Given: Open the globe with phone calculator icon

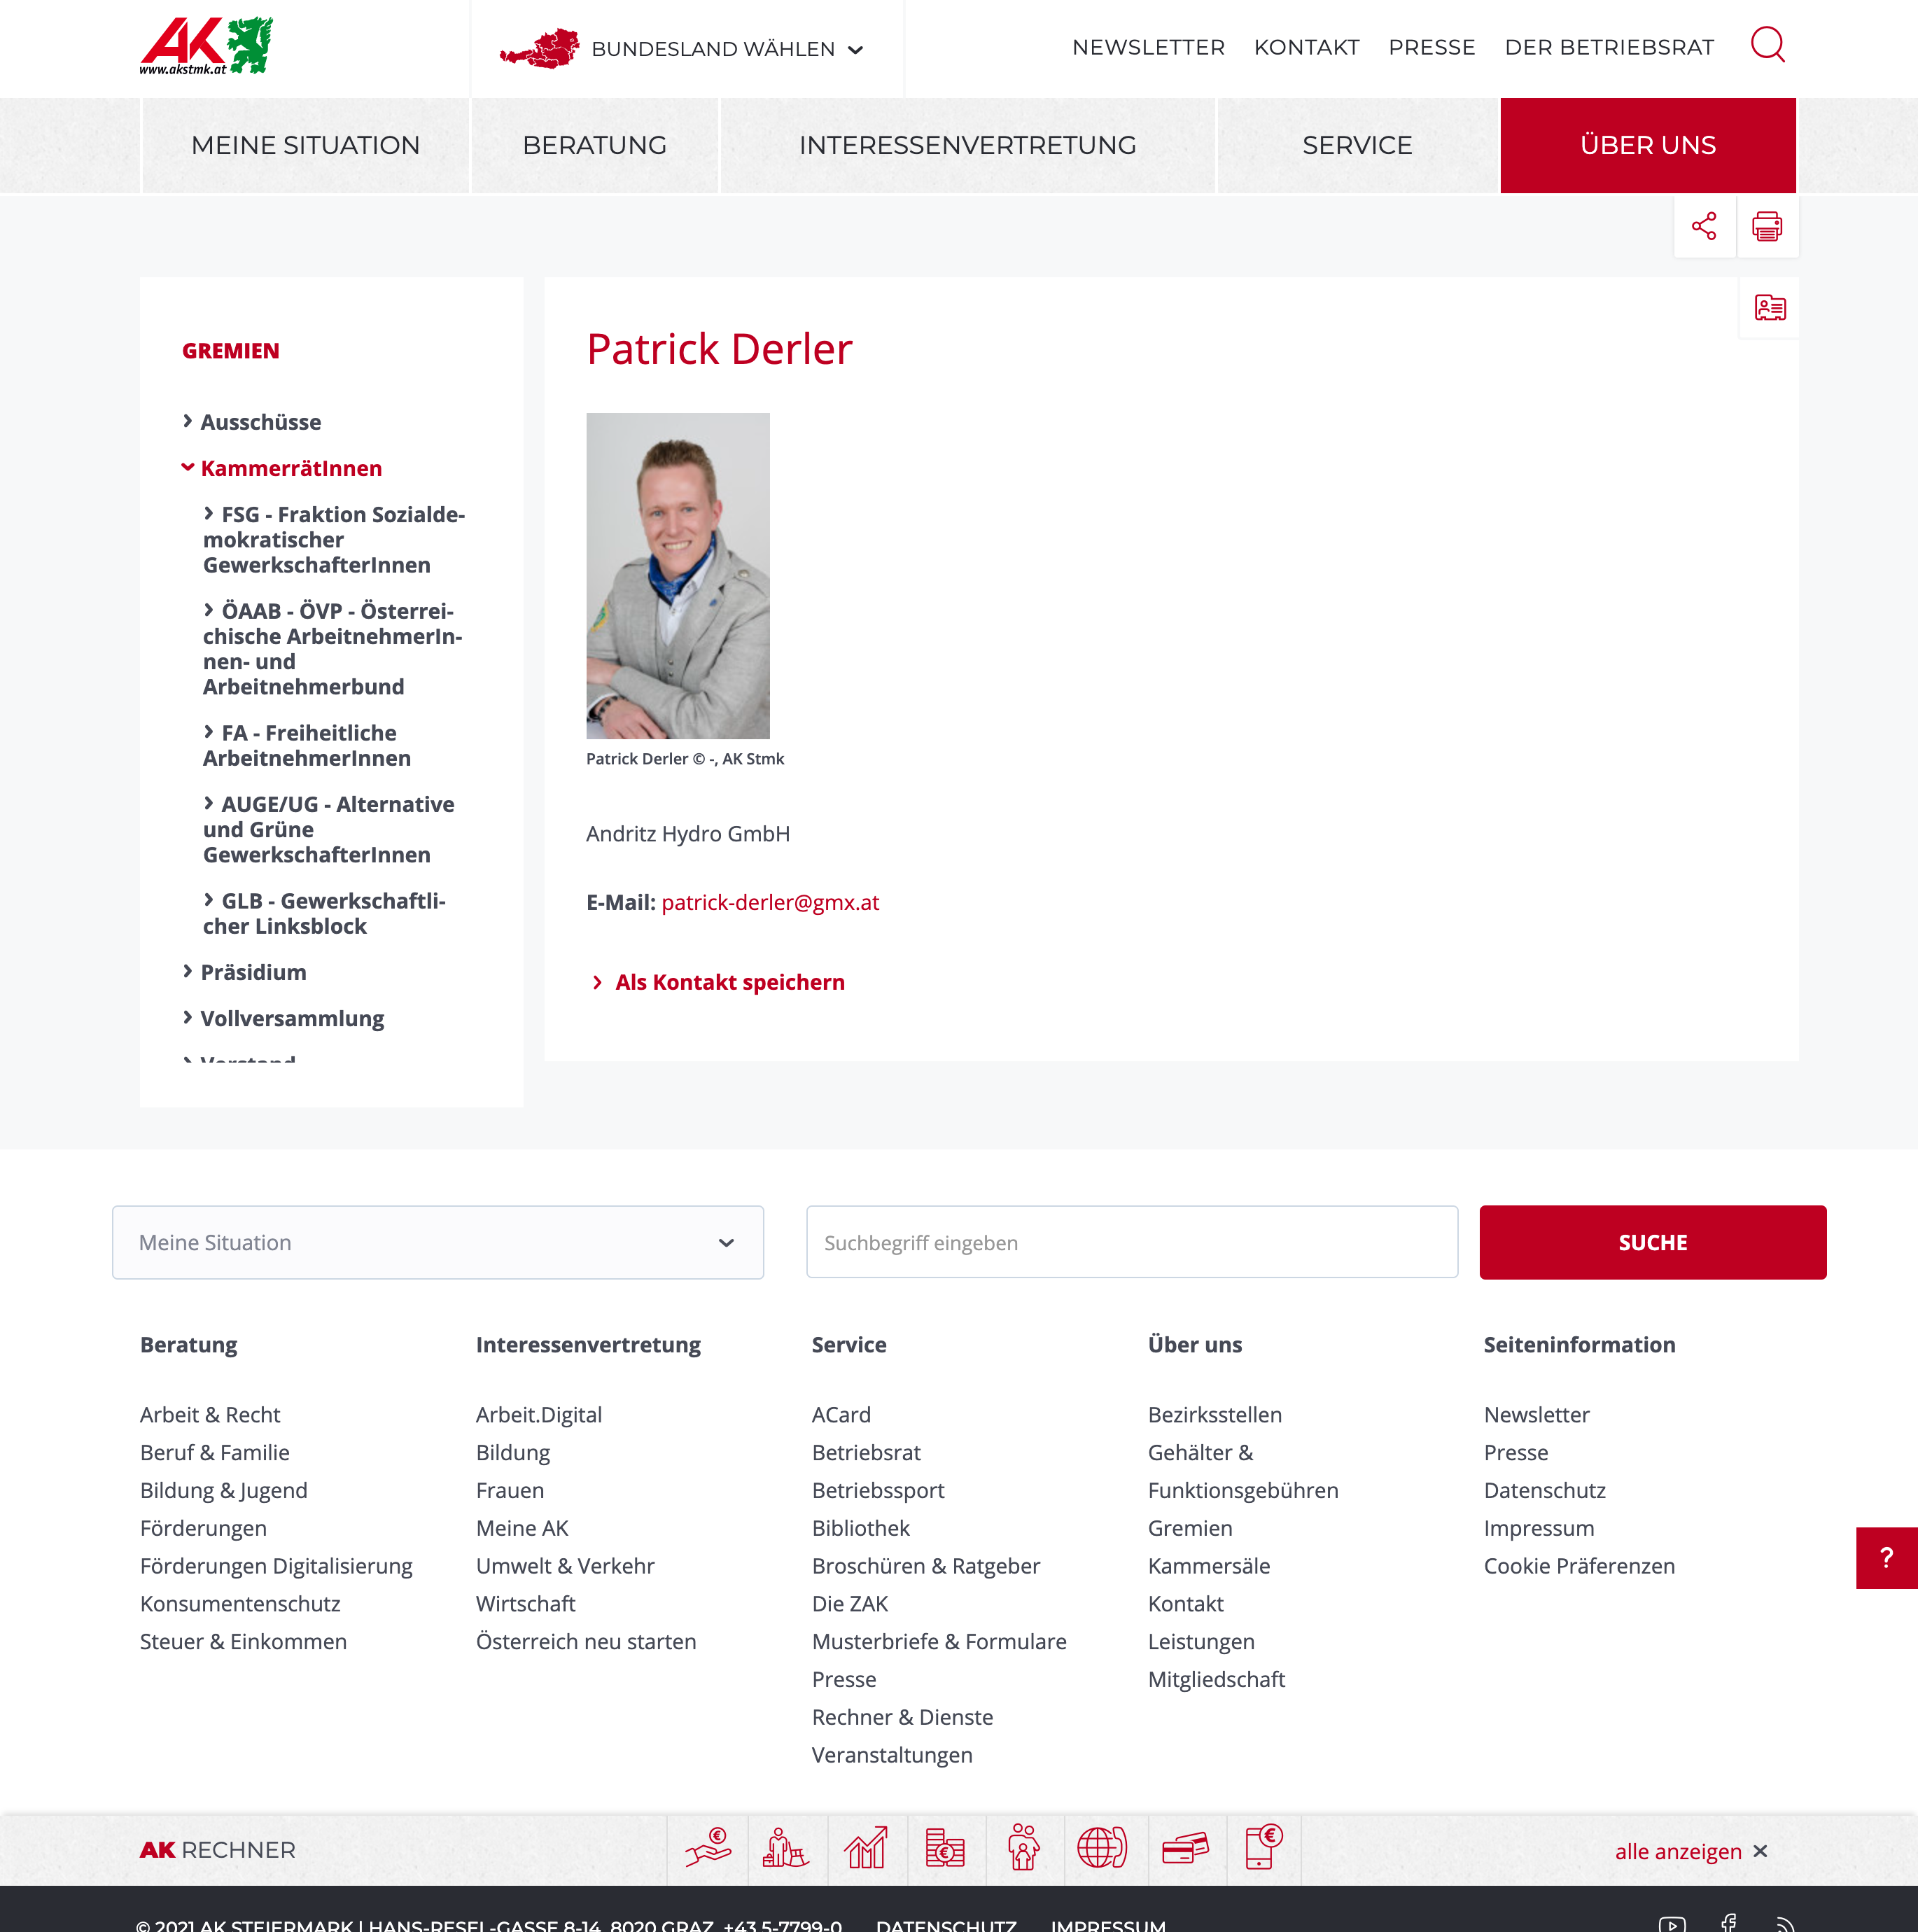Looking at the screenshot, I should [x=1103, y=1849].
